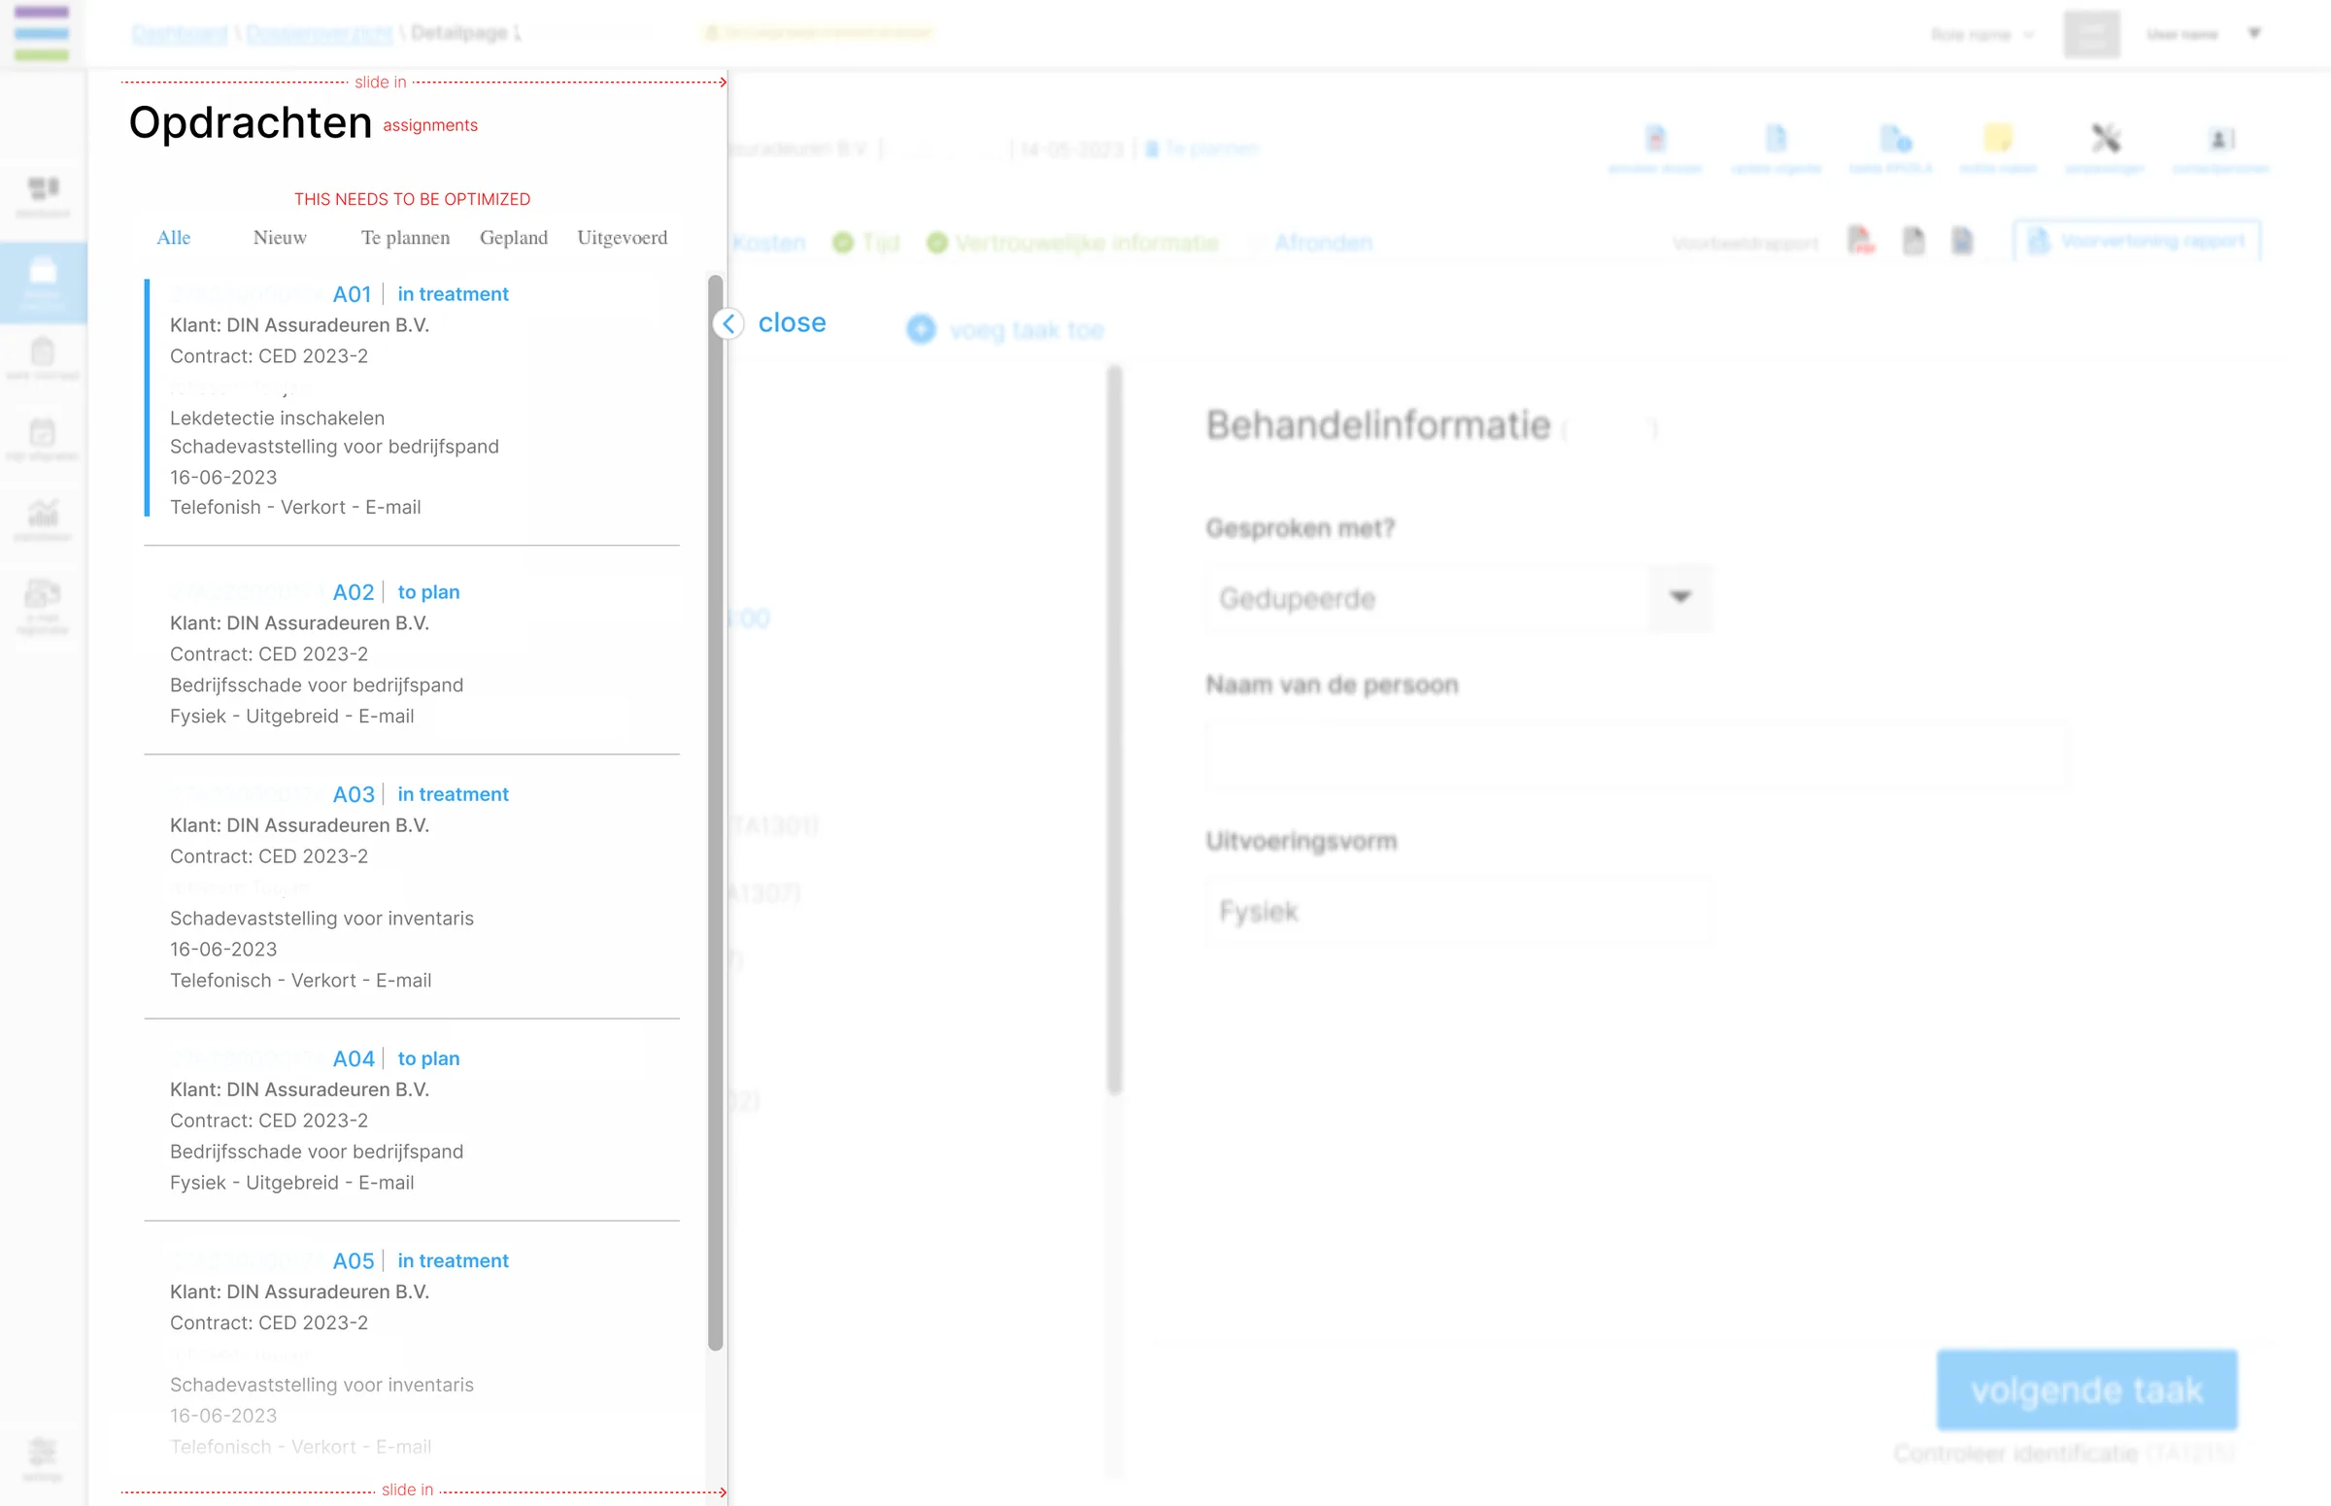
Task: Open the User name dropdown arrow in the top right
Action: coord(2253,33)
